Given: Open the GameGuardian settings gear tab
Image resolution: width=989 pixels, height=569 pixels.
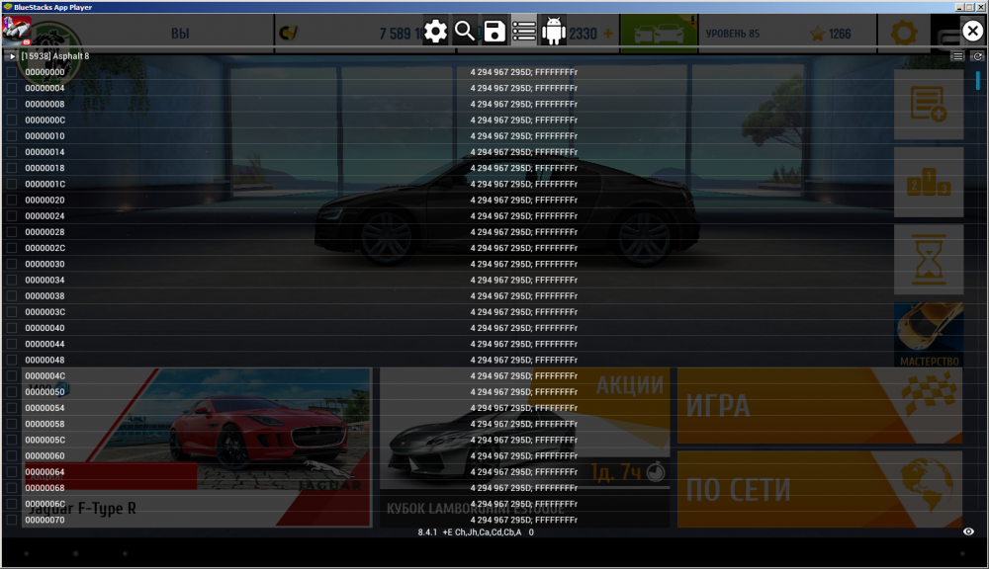Looking at the screenshot, I should coord(435,32).
